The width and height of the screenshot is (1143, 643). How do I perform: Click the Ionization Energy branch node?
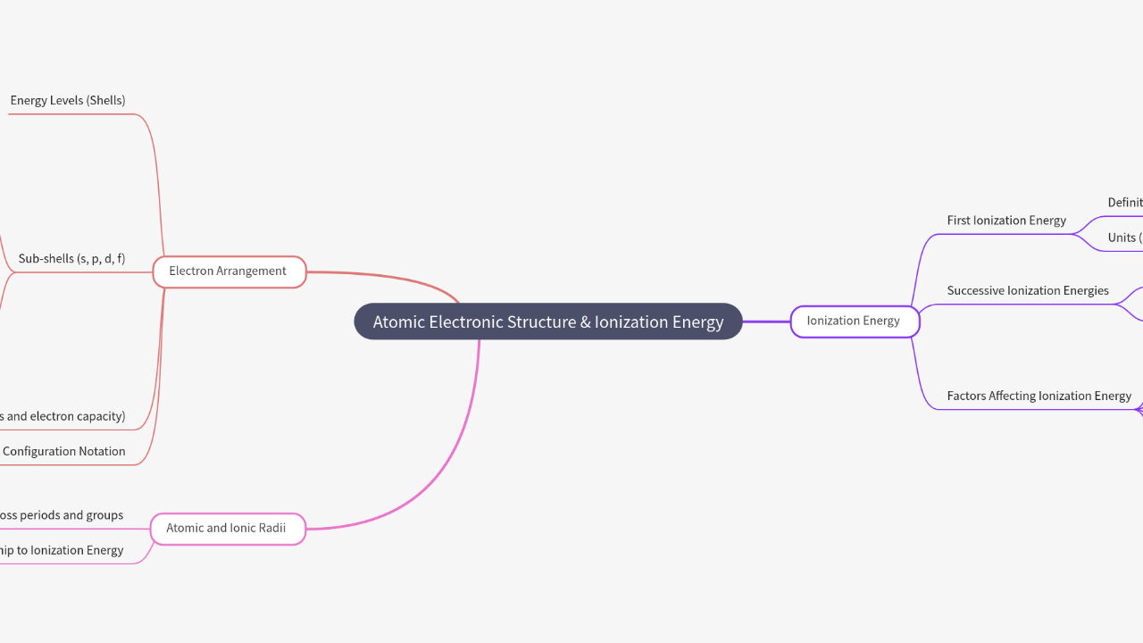[x=855, y=321]
